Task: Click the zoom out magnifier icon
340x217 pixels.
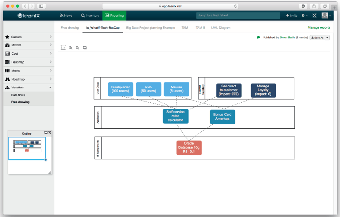Action: point(77,48)
